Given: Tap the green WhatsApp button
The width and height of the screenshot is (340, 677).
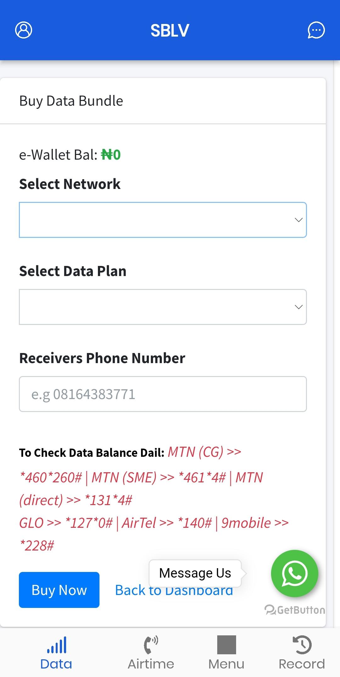Looking at the screenshot, I should 294,573.
